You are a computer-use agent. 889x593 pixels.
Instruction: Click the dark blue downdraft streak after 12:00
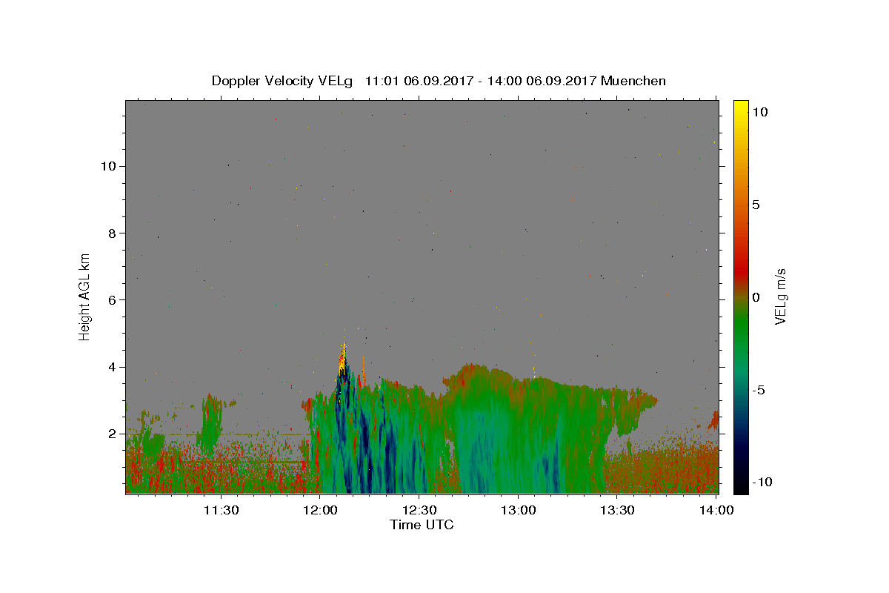tap(364, 445)
